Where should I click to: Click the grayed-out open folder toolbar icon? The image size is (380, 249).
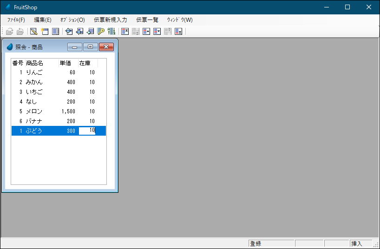click(x=9, y=32)
